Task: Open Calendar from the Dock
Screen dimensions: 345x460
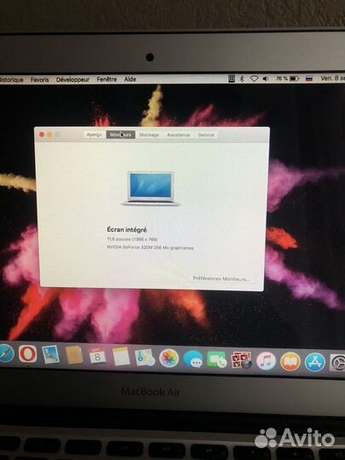Action: 97,356
